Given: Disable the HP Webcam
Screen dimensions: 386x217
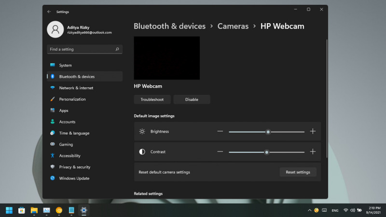Looking at the screenshot, I should pyautogui.click(x=192, y=99).
